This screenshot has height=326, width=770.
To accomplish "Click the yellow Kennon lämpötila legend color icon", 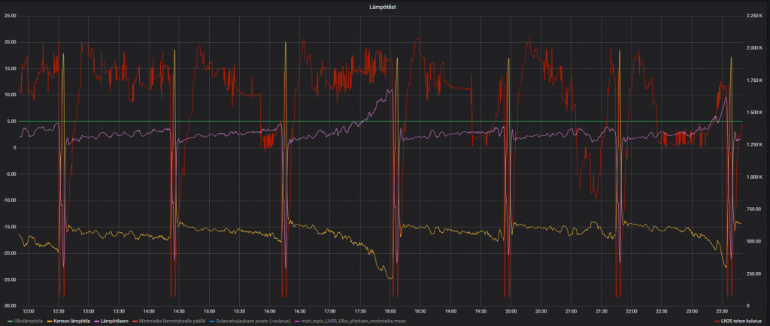I will pos(50,321).
